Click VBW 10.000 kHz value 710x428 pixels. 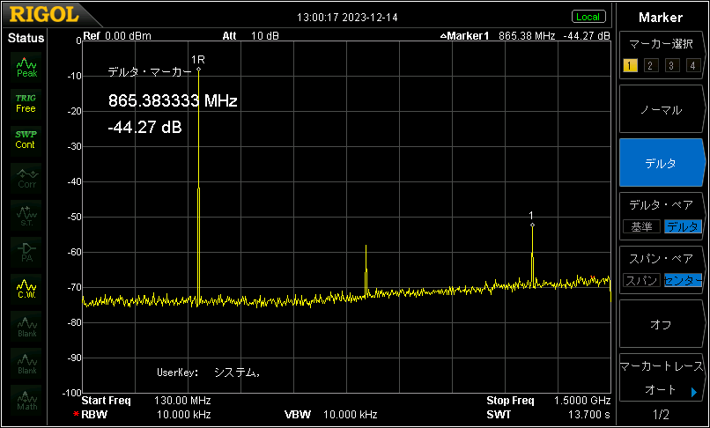pos(350,415)
